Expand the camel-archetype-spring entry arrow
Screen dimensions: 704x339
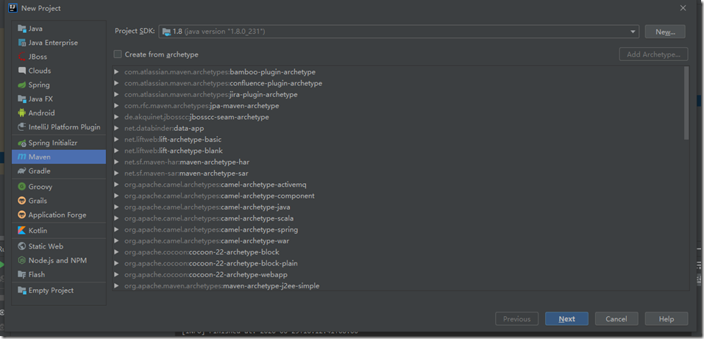(x=117, y=229)
